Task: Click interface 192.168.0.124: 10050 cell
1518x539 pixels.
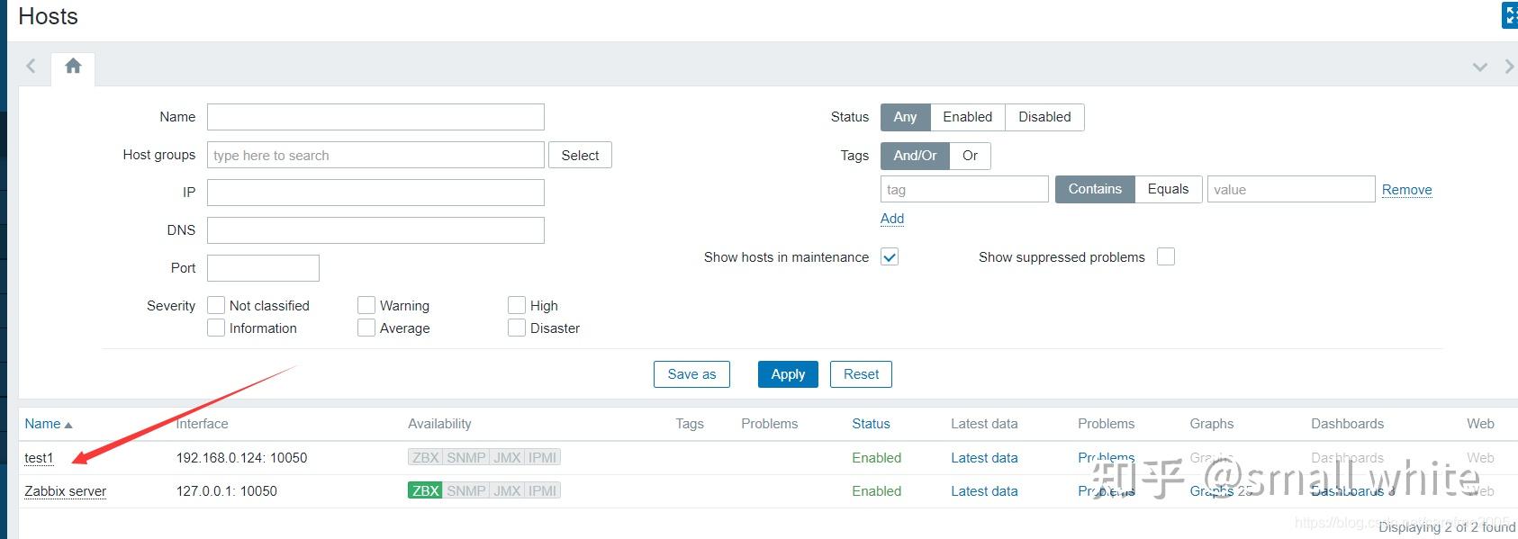Action: 241,458
